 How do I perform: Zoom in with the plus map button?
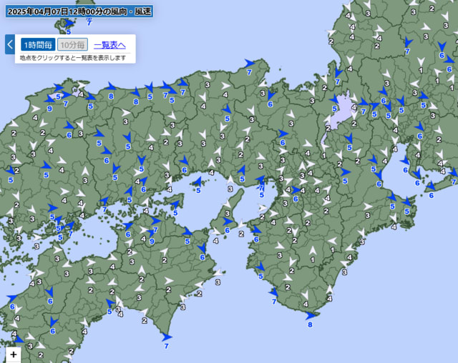point(14,354)
